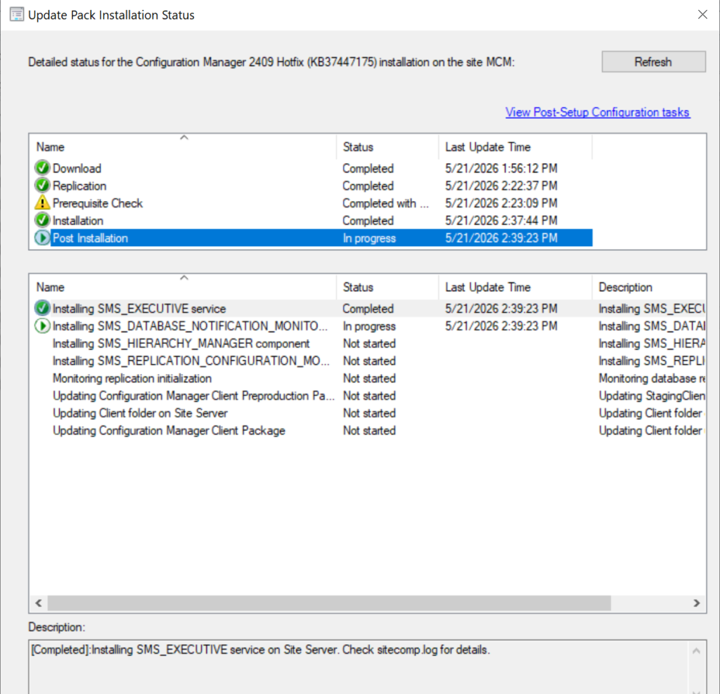Click the Description box scroll-up arrow
The width and height of the screenshot is (720, 694).
click(696, 651)
